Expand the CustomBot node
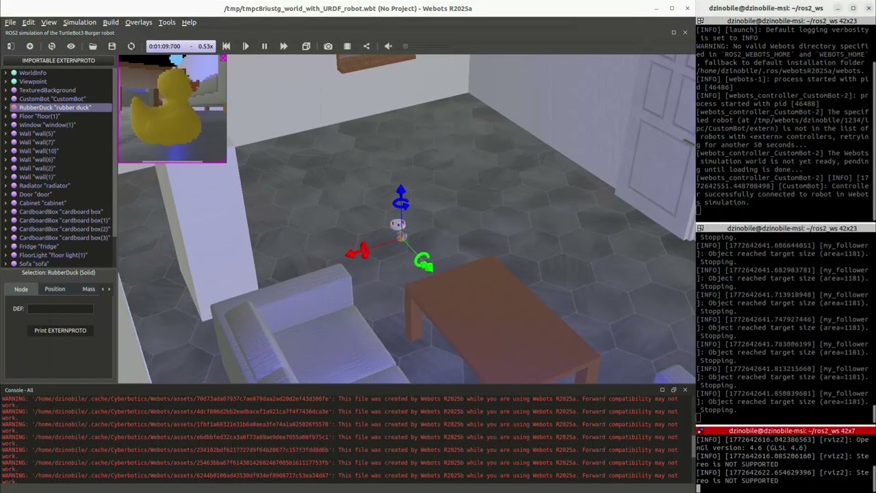This screenshot has height=493, width=876. pos(5,99)
